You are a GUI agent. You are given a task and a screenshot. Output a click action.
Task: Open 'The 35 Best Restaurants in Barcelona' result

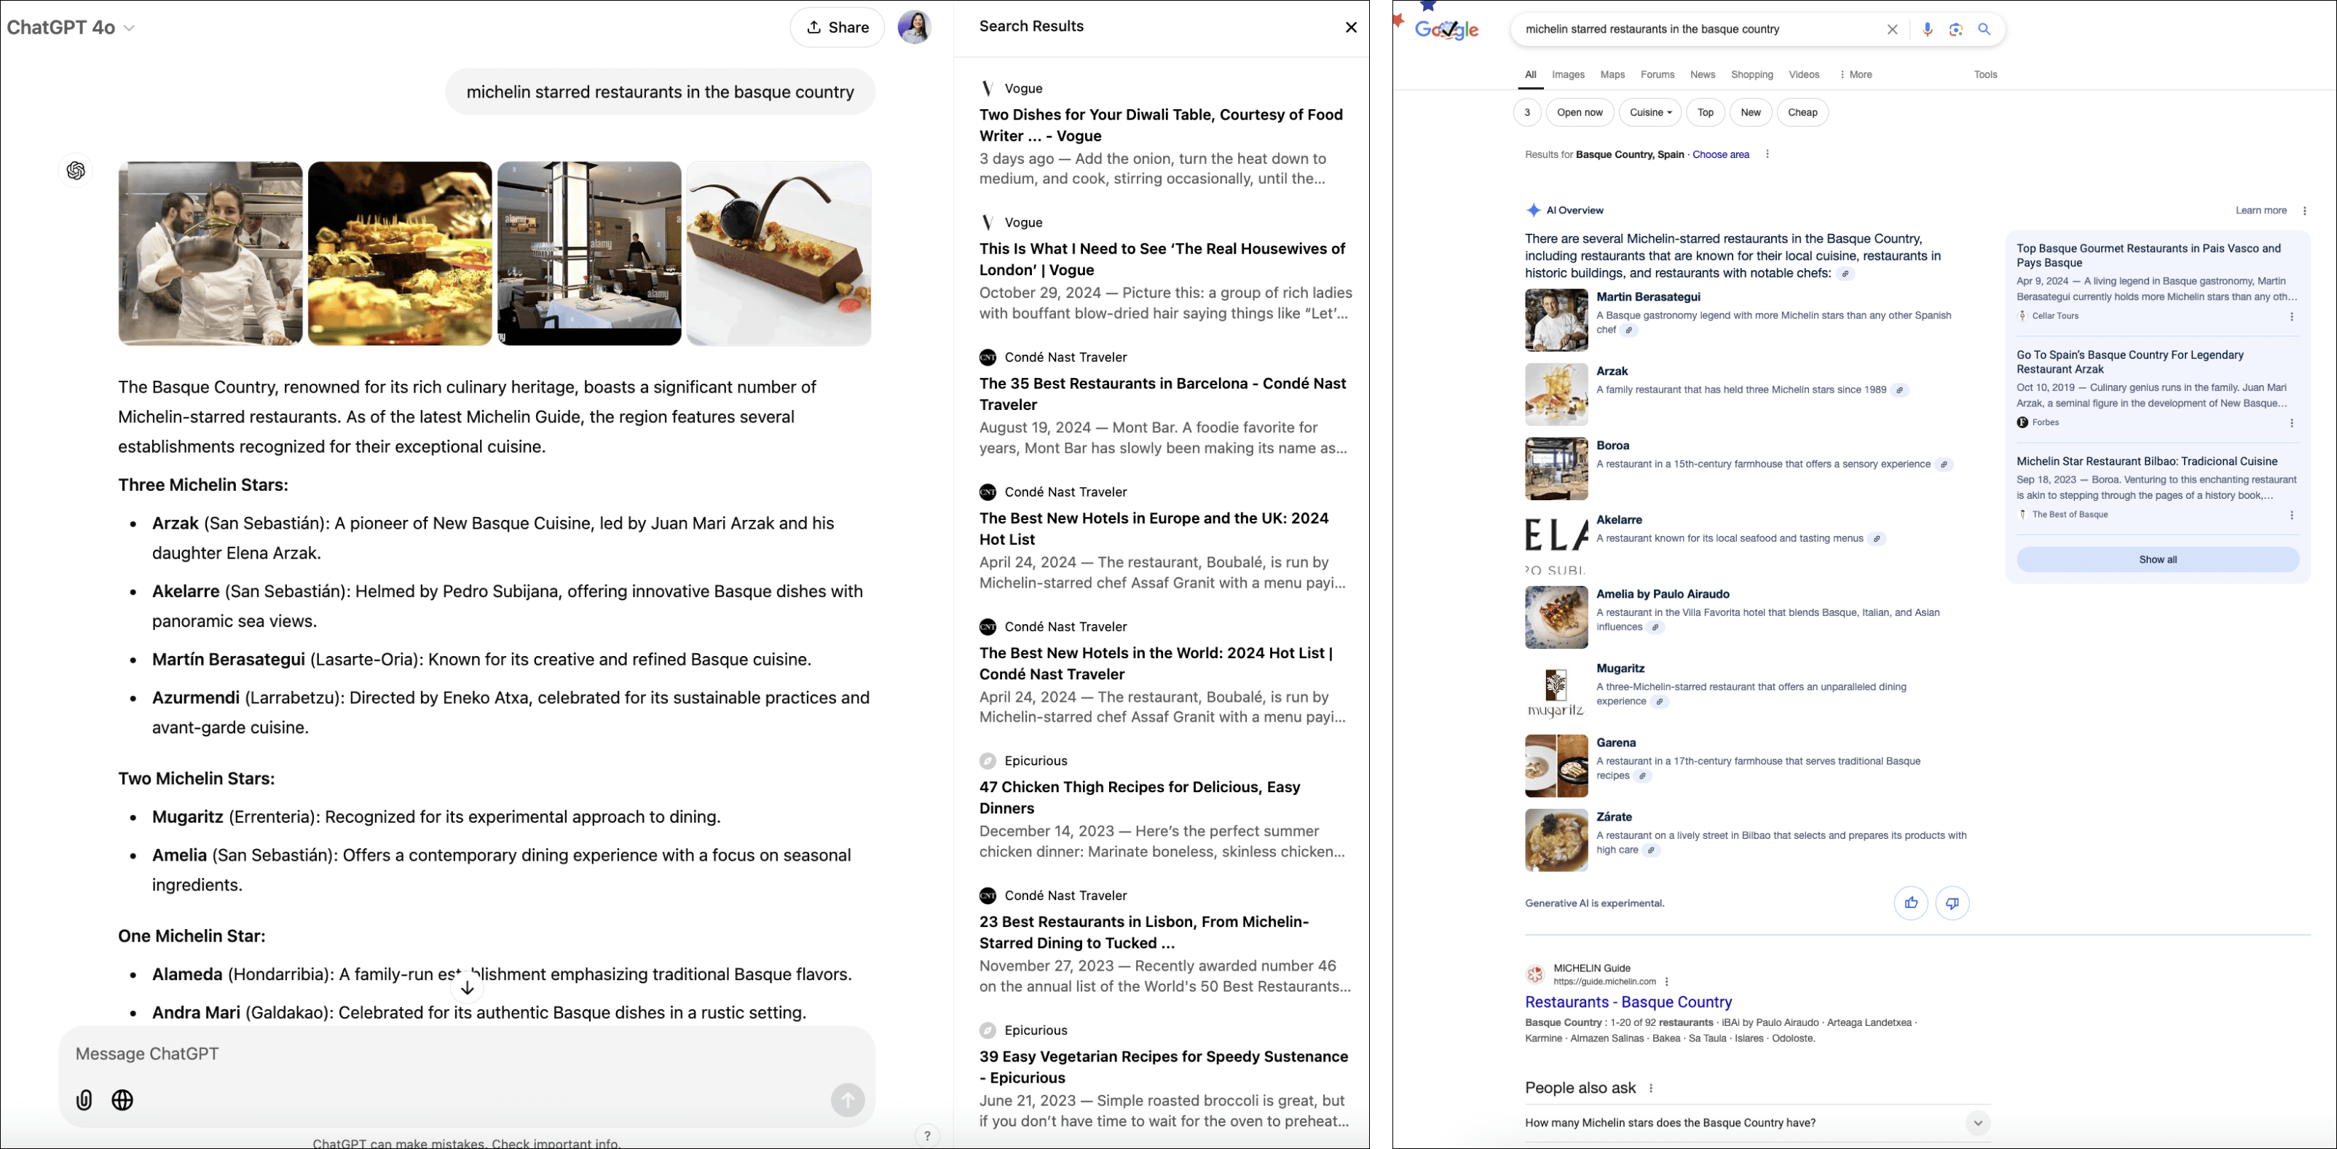pos(1162,394)
